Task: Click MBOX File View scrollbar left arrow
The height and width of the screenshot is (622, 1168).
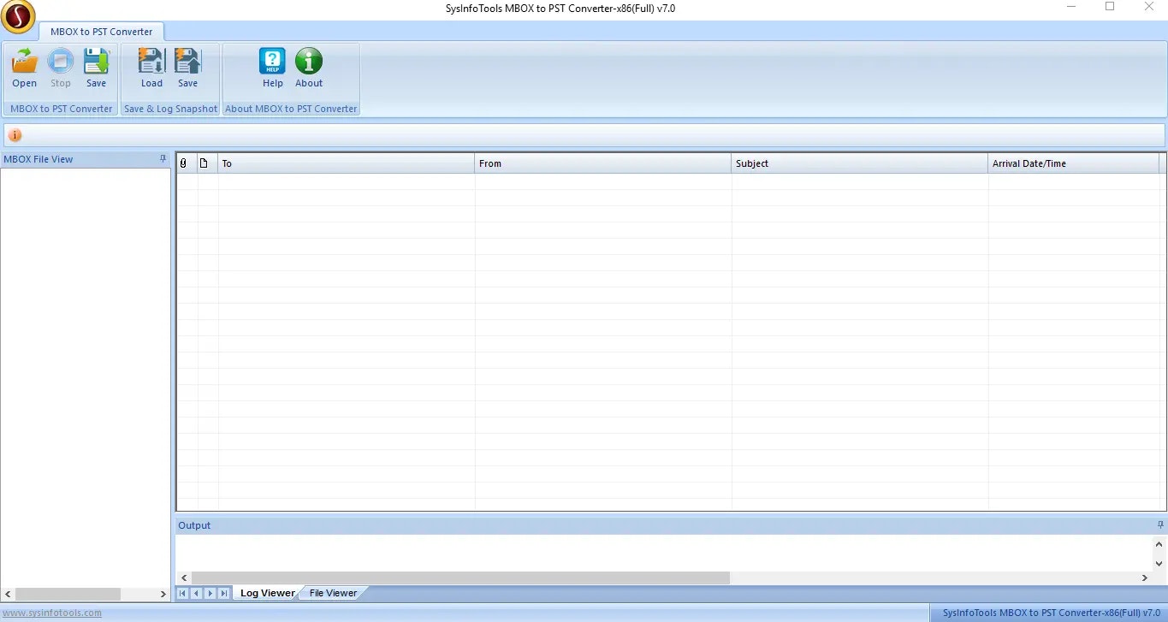Action: point(8,594)
